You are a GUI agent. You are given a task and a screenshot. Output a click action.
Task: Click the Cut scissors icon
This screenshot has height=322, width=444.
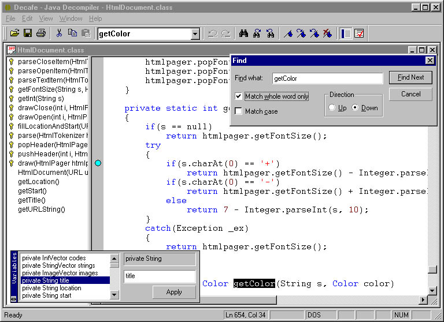[x=59, y=33]
